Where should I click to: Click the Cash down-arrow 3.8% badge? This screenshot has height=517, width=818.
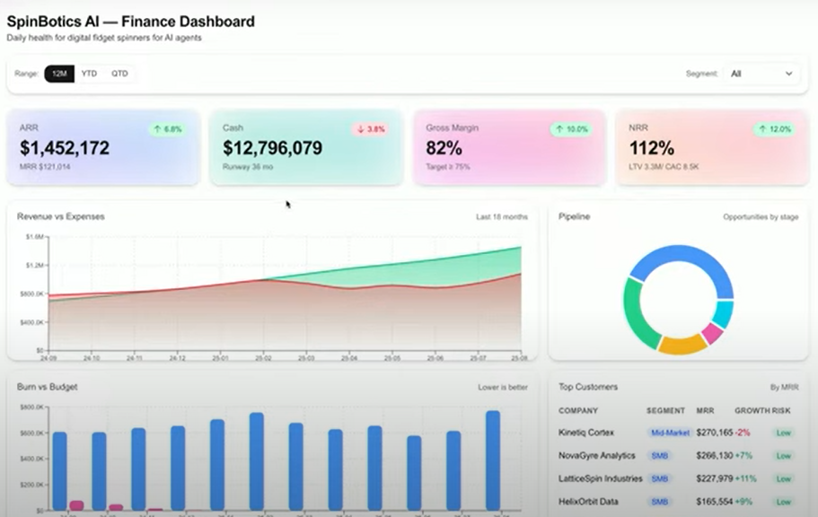click(371, 129)
